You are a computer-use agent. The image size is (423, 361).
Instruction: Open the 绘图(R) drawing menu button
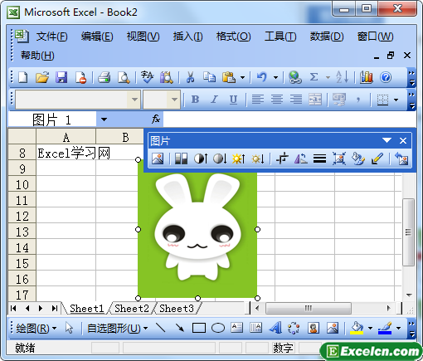point(36,329)
